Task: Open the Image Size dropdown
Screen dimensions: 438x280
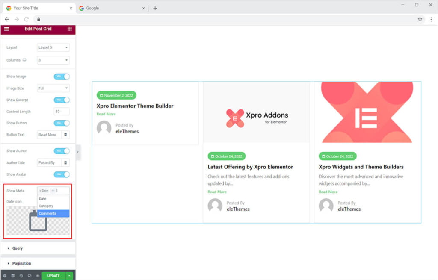Action: pyautogui.click(x=53, y=88)
